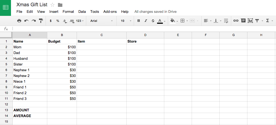Undo the last action
The image size is (276, 125).
[26, 21]
